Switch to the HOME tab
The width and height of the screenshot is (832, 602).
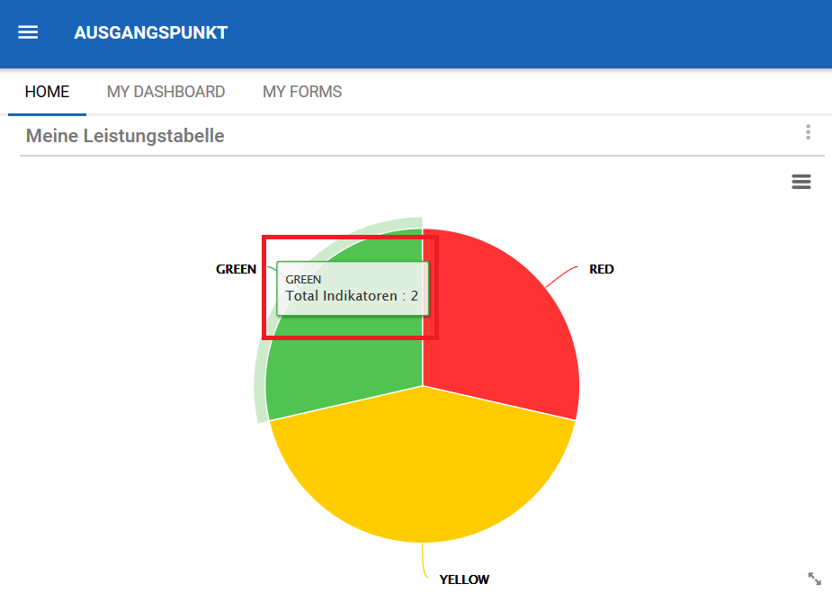click(47, 92)
